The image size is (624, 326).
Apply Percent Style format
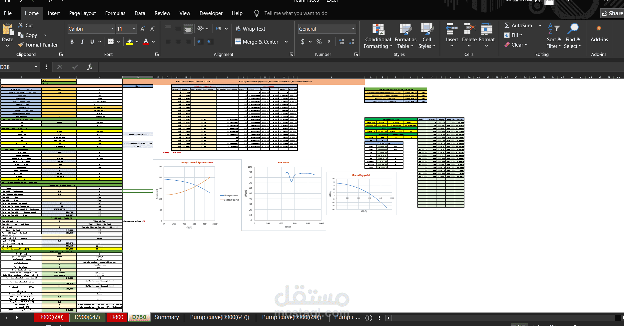(x=319, y=42)
